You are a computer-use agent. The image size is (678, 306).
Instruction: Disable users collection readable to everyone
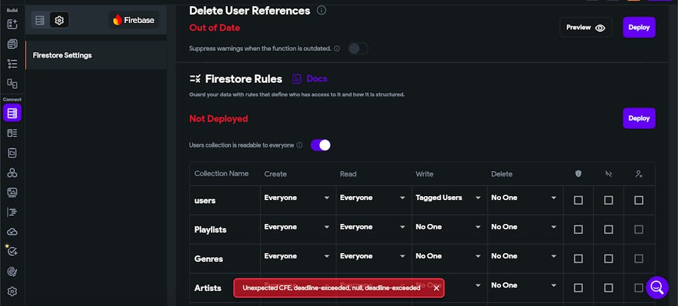pos(320,145)
